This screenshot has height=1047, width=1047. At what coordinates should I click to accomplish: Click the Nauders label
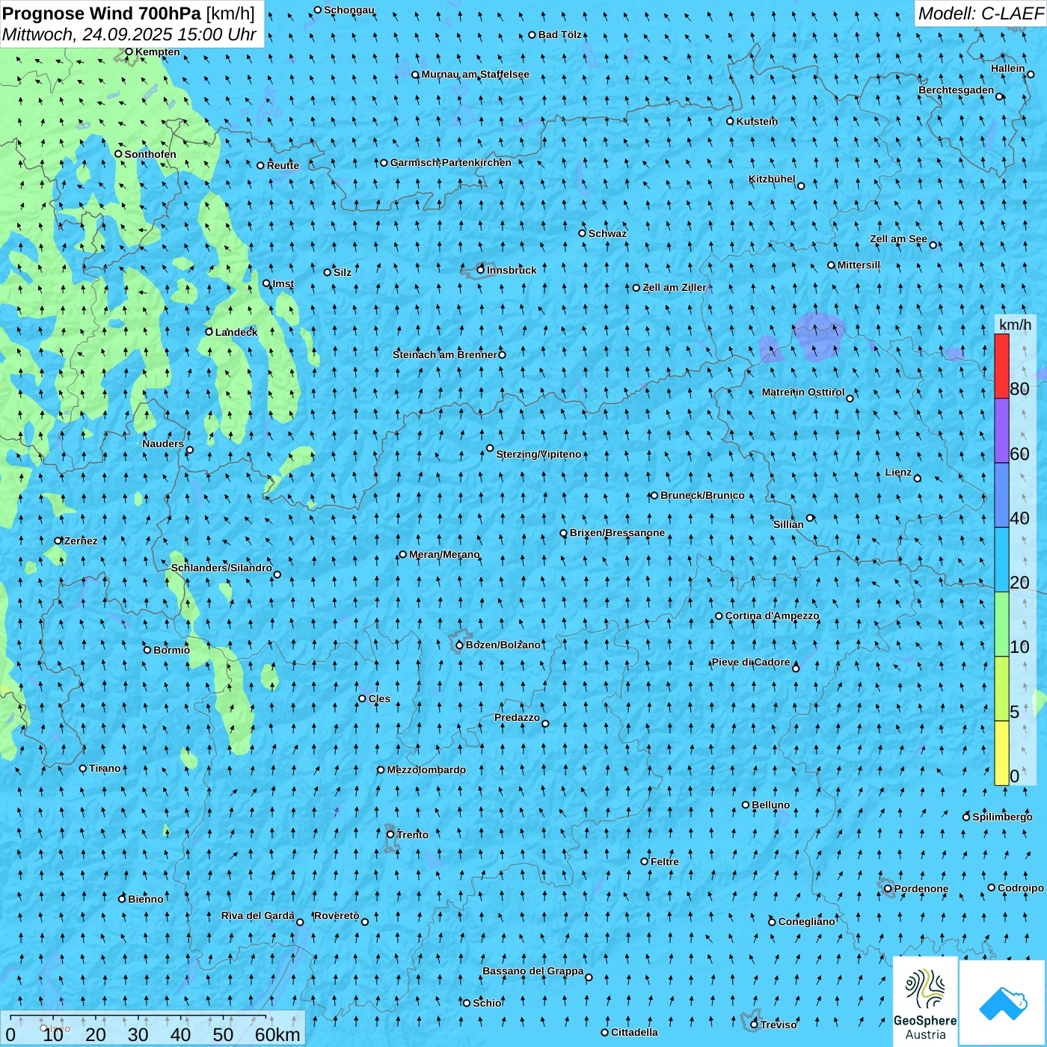pos(163,443)
